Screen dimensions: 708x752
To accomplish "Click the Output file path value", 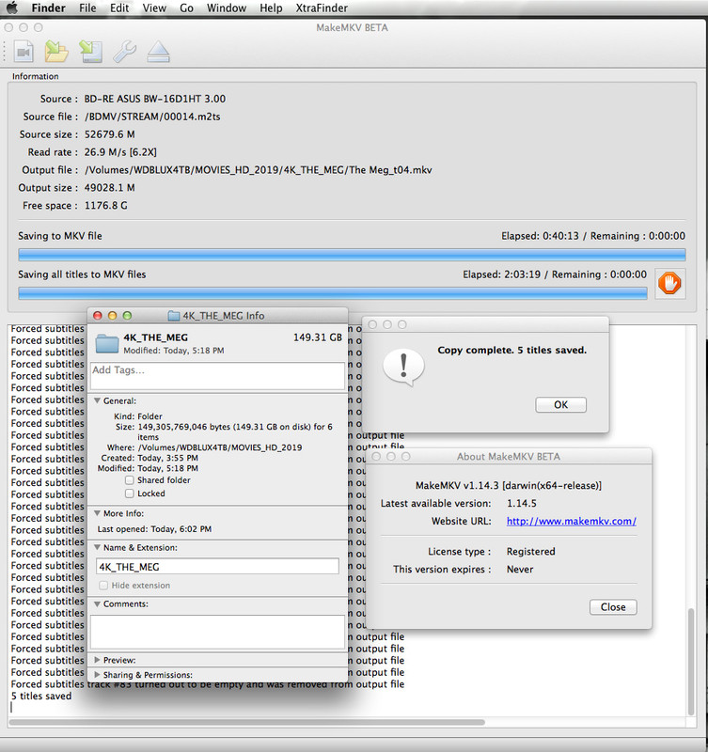I will point(258,170).
